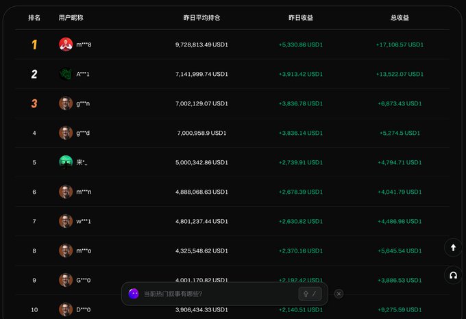466x319 pixels.
Task: Open the avatar of user A***1
Action: click(66, 74)
